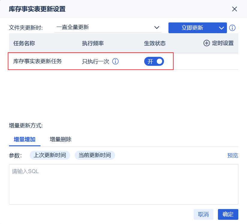Insert the 上次更新时间 parameter
Viewport: 247px width, 224px height.
point(50,155)
